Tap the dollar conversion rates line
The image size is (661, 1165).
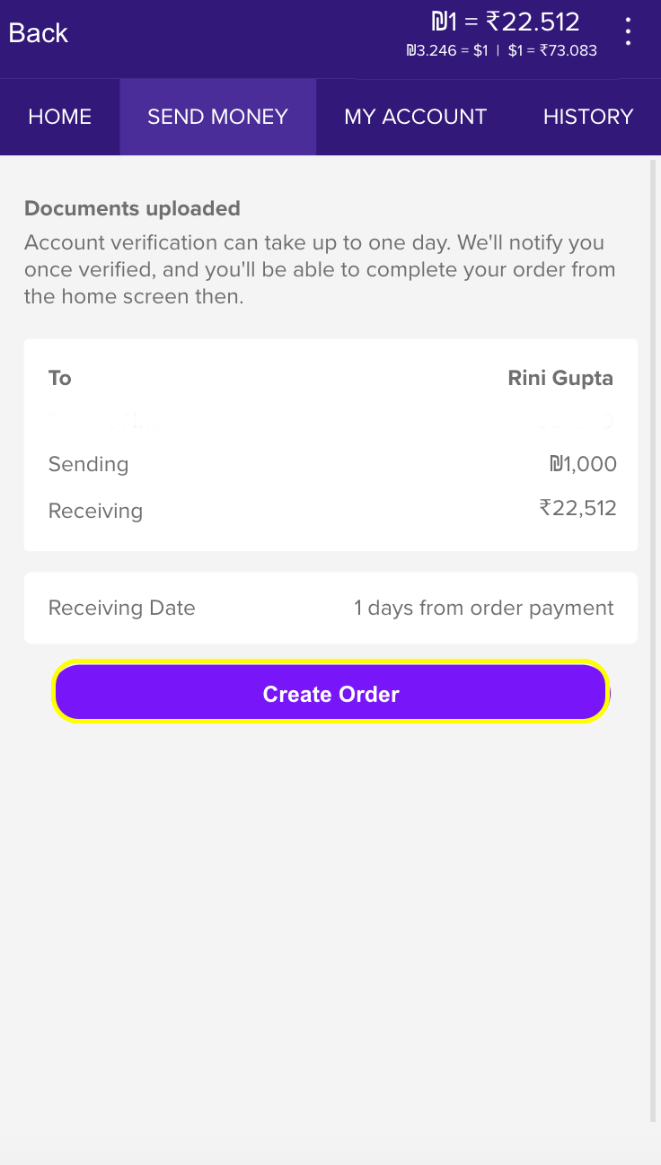point(501,50)
